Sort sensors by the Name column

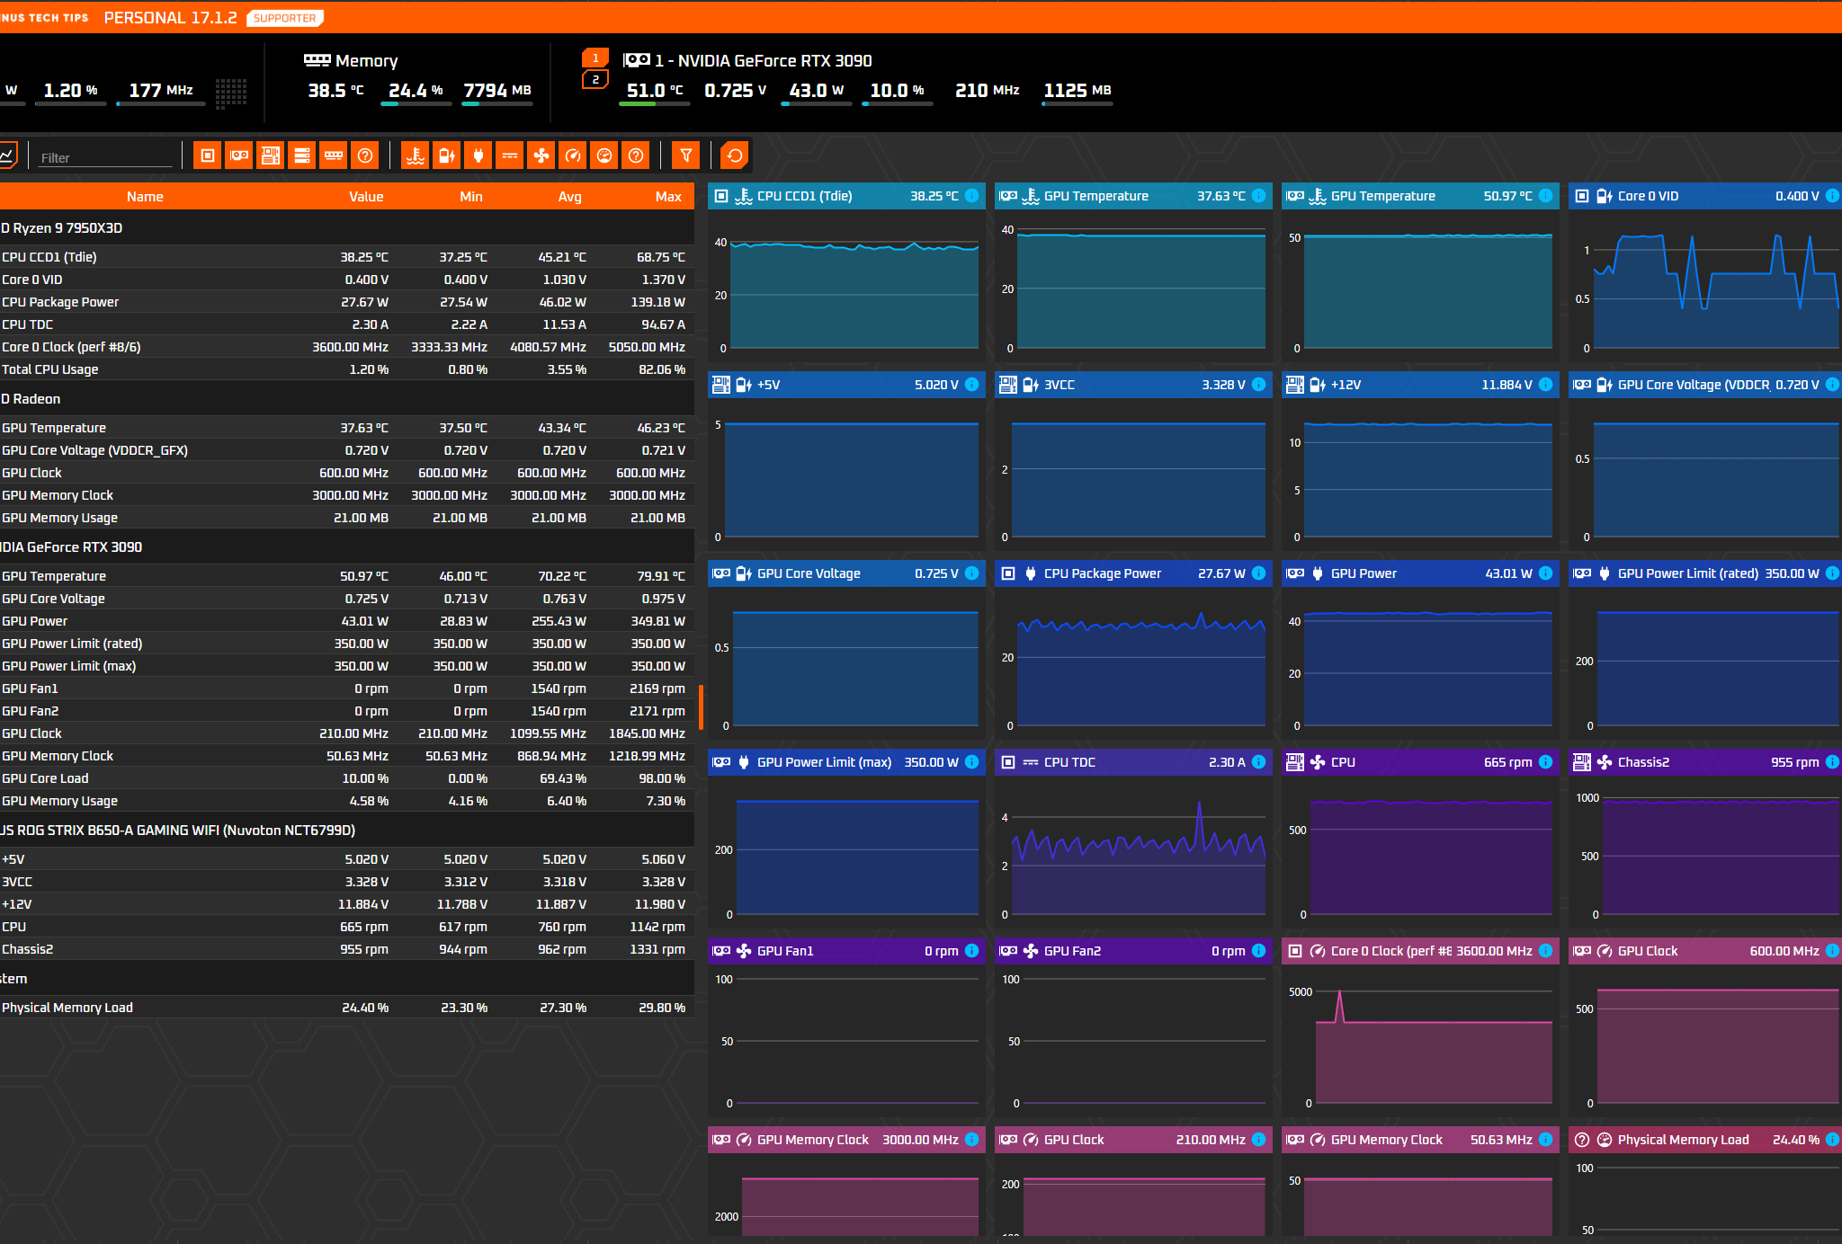click(145, 197)
